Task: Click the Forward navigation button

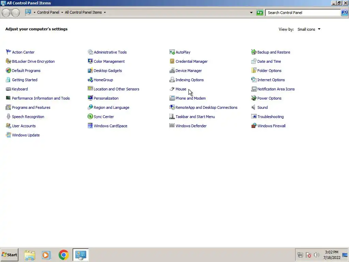Action: (x=15, y=13)
